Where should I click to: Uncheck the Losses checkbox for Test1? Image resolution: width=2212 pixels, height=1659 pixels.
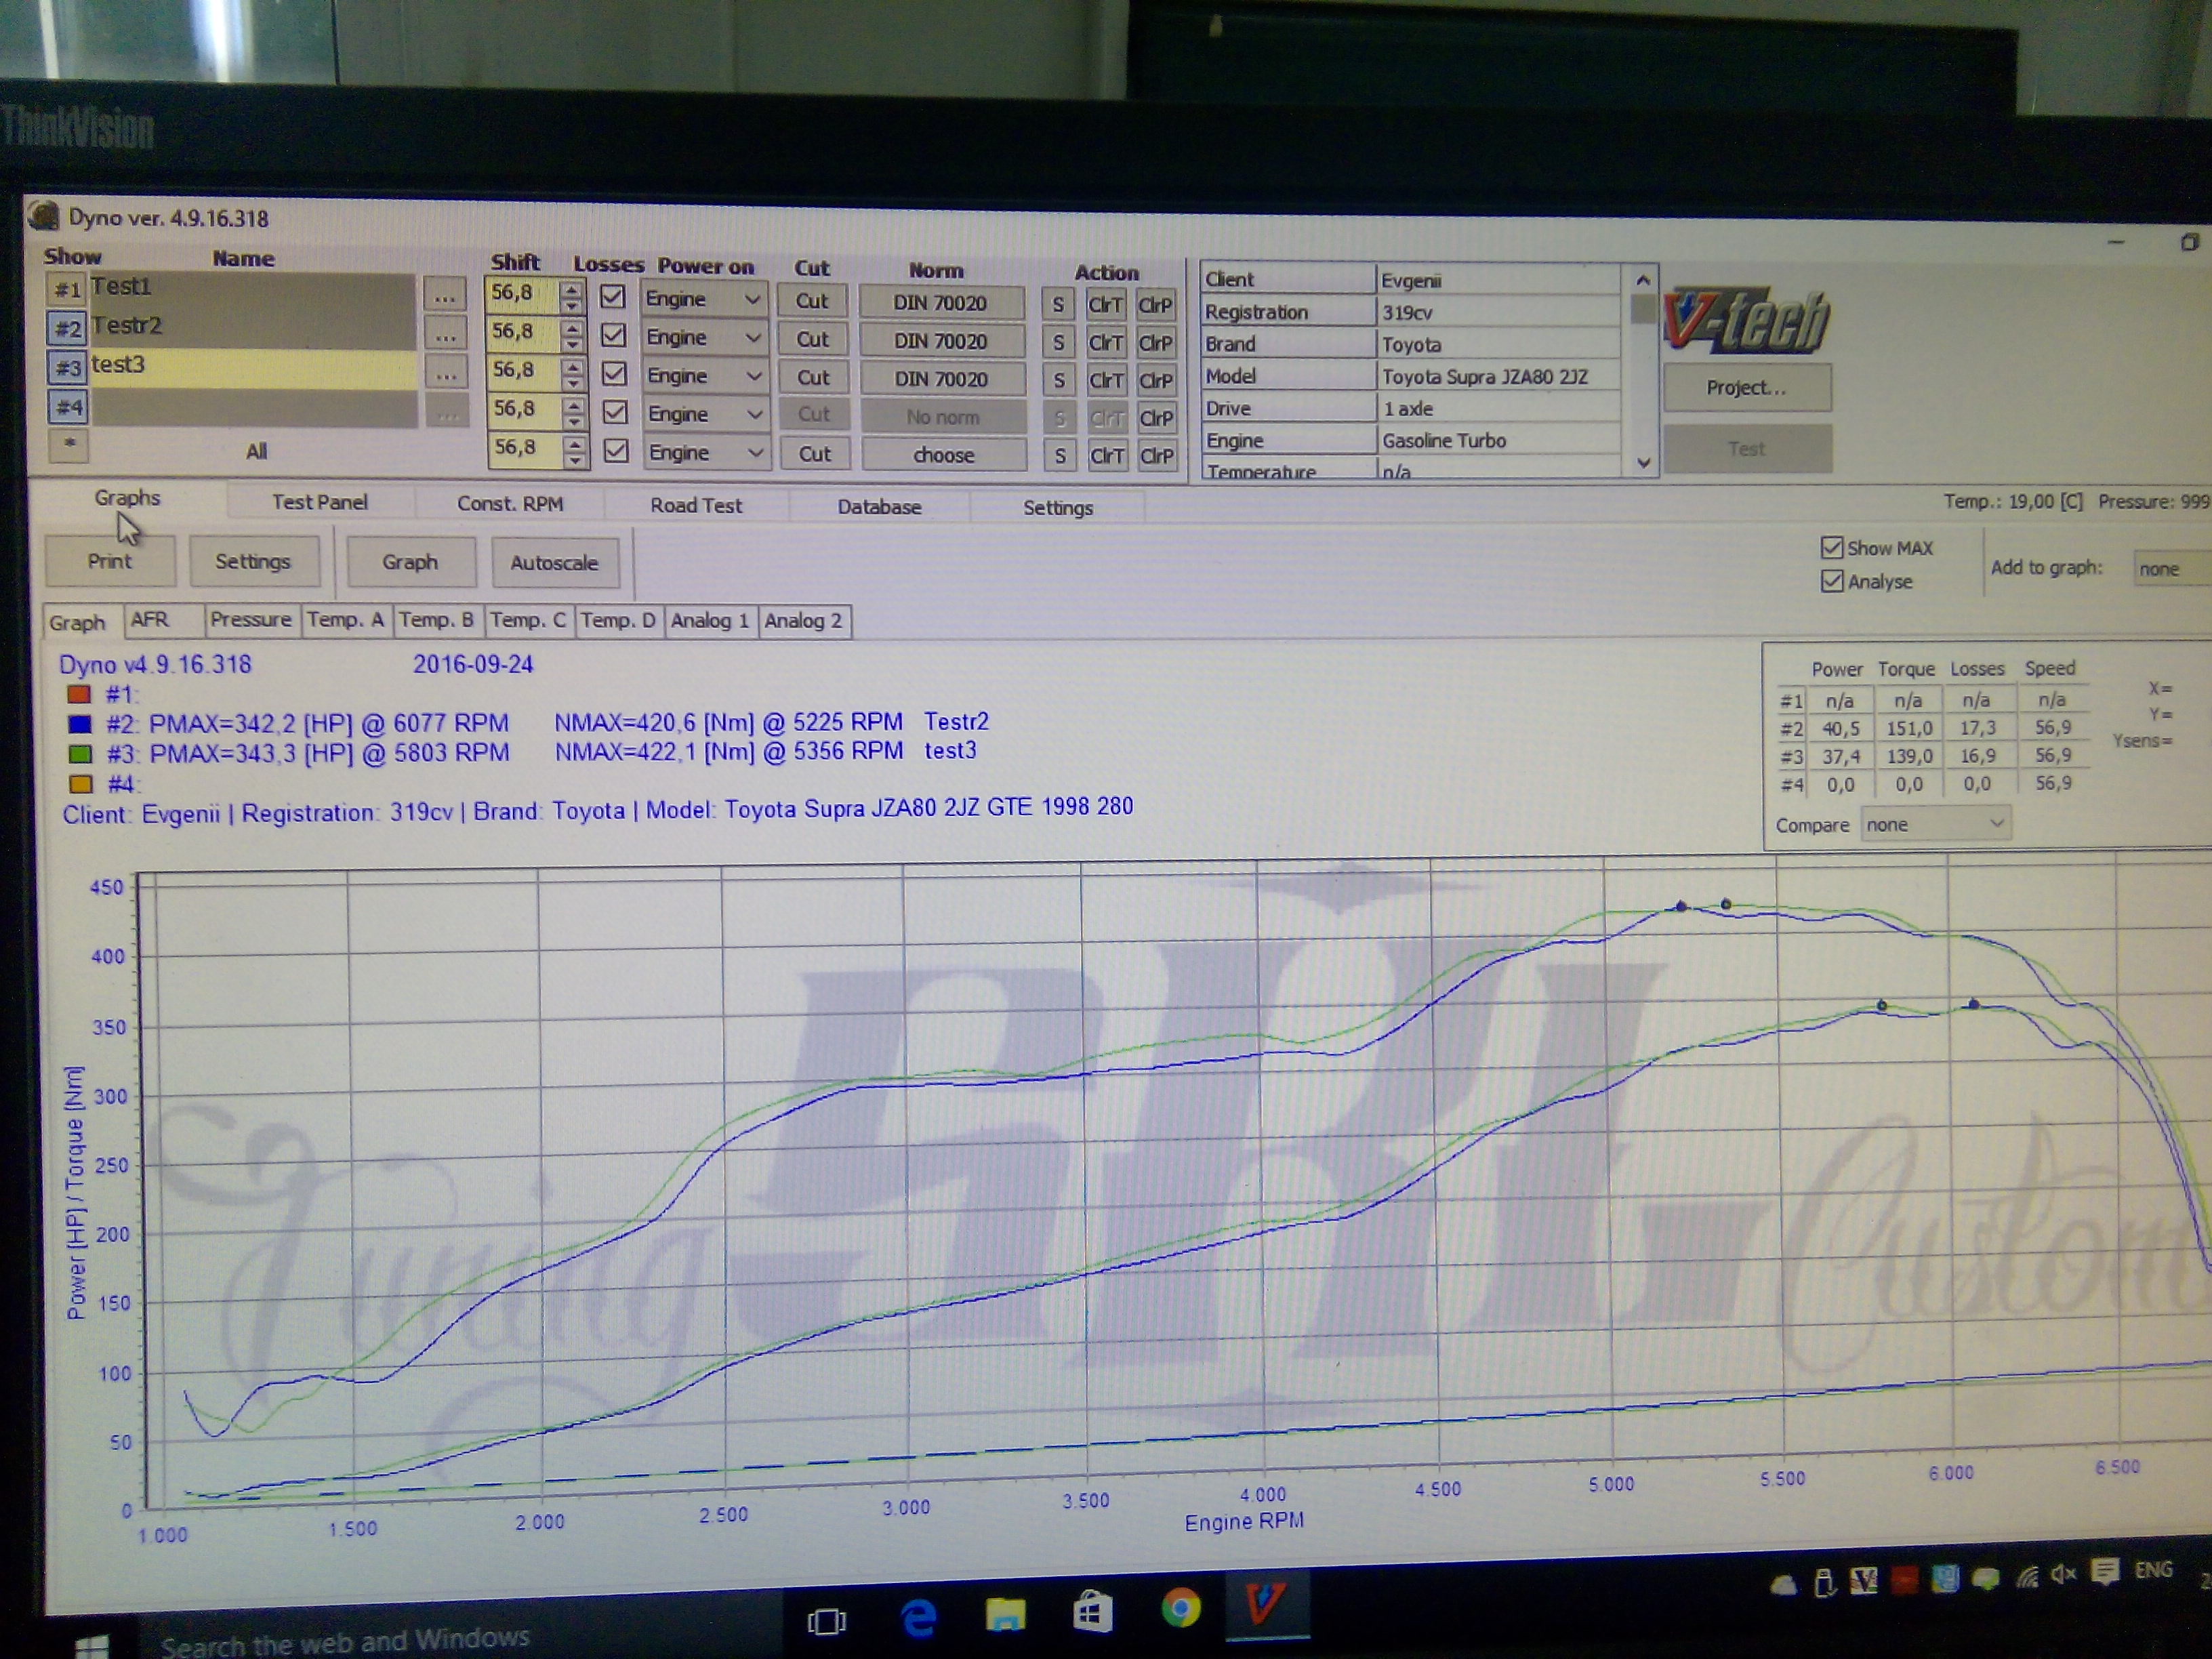point(613,296)
